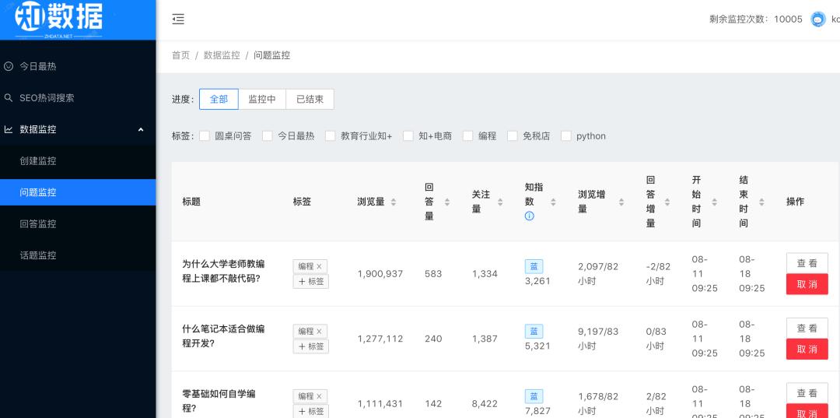Remove 编程 tag from 什么笔记本适合做编程开发 row
840x418 pixels.
pyautogui.click(x=320, y=331)
